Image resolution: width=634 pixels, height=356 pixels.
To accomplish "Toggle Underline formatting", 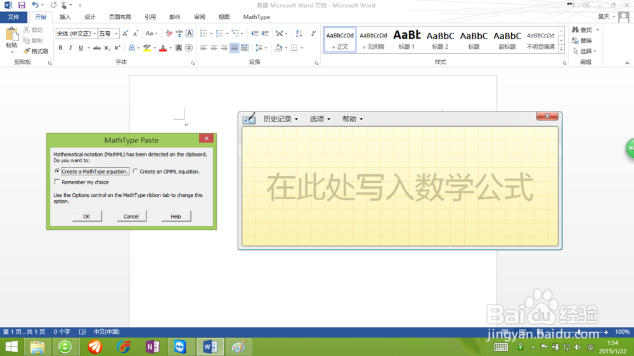I will coord(81,48).
